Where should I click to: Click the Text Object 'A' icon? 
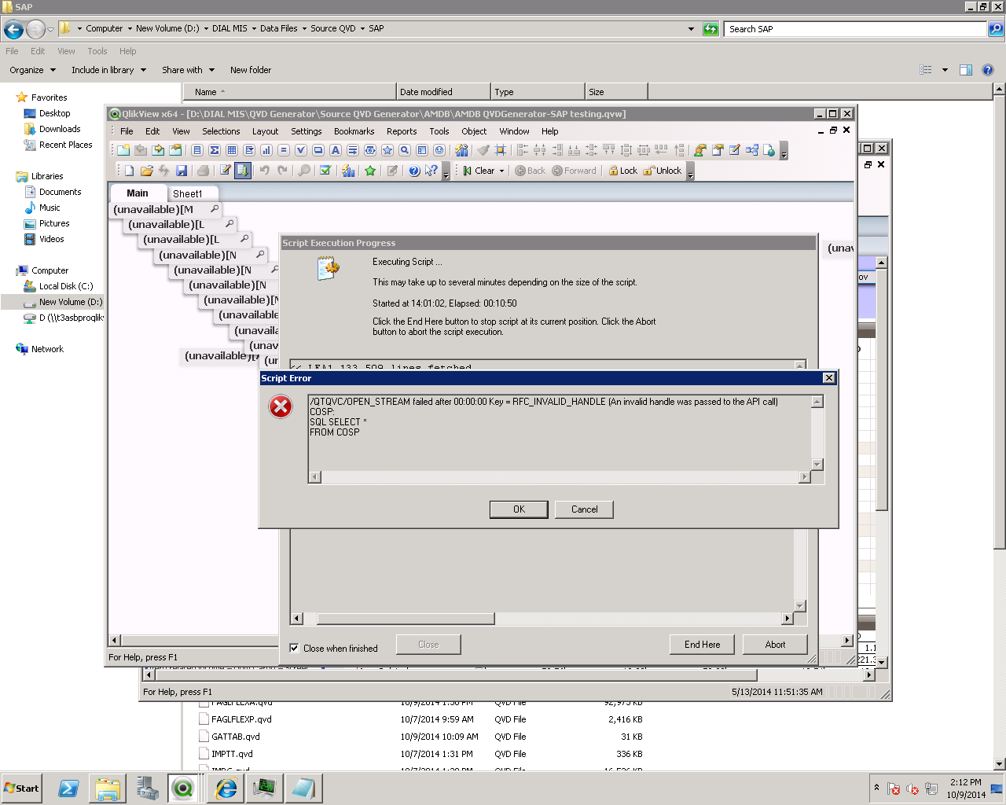coord(336,150)
